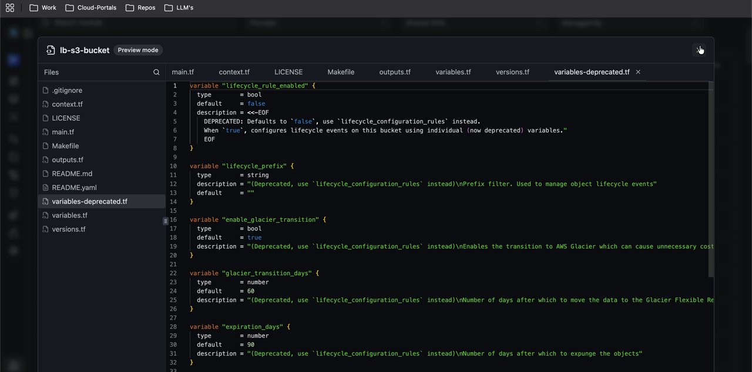752x372 pixels.
Task: Click line number 16 in the gutter
Action: click(173, 219)
